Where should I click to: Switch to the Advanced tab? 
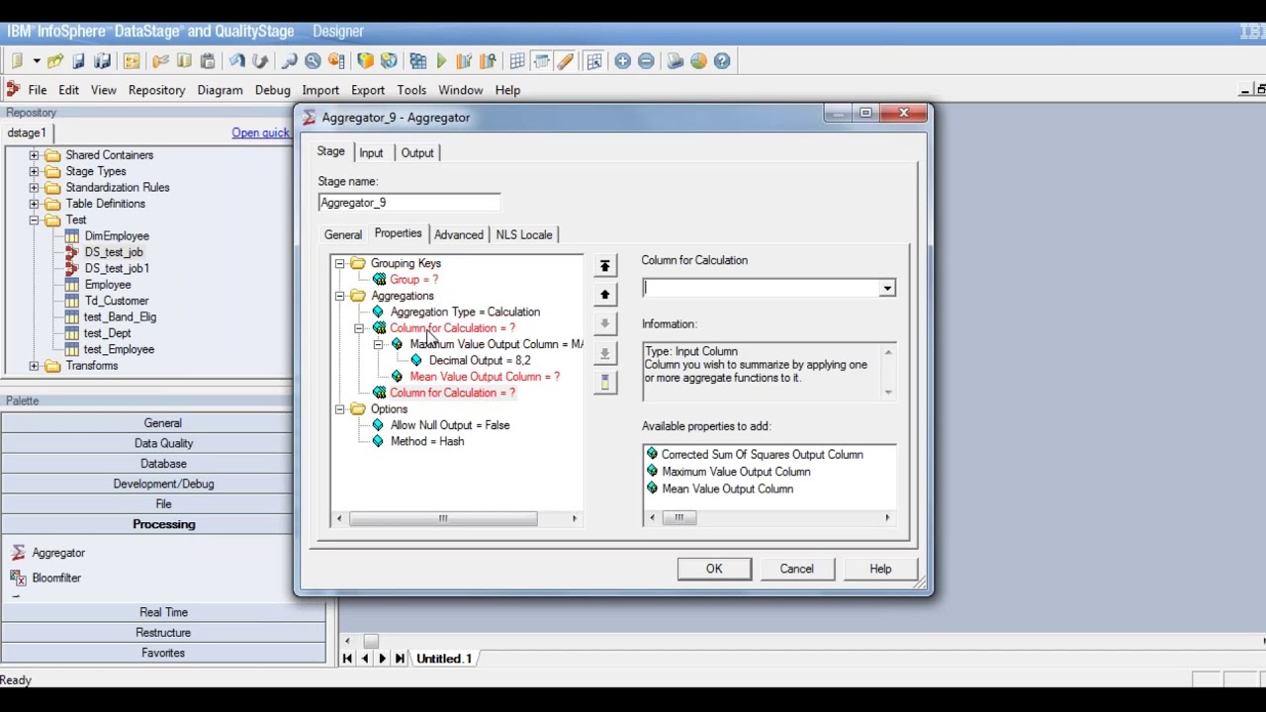(459, 235)
